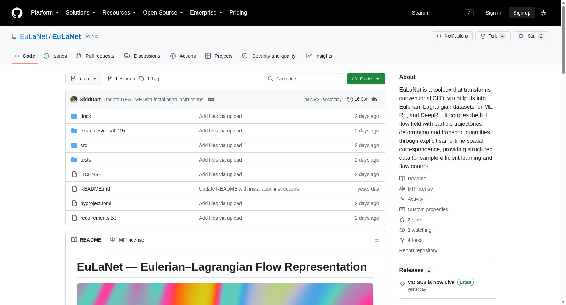Open MIT license link in About sidebar

[x=416, y=189]
